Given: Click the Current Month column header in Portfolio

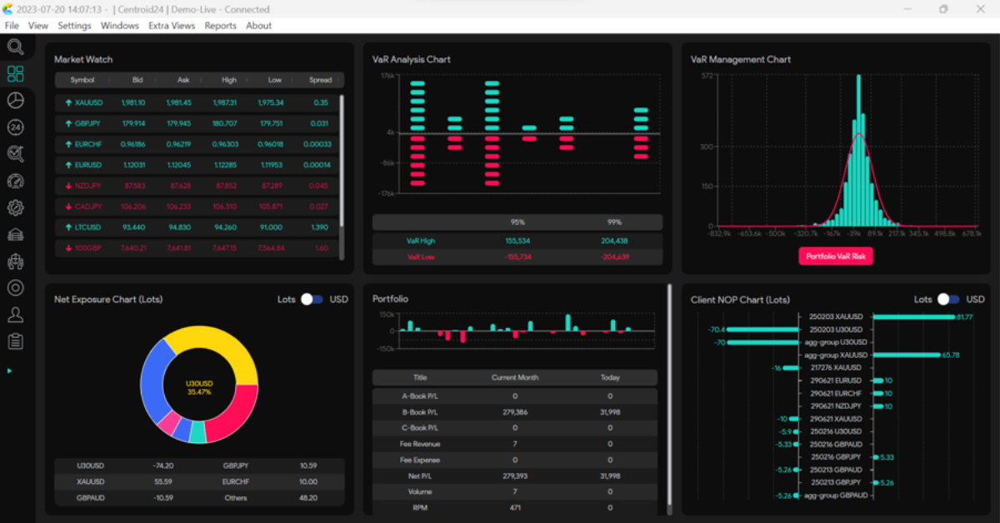Looking at the screenshot, I should click(515, 377).
